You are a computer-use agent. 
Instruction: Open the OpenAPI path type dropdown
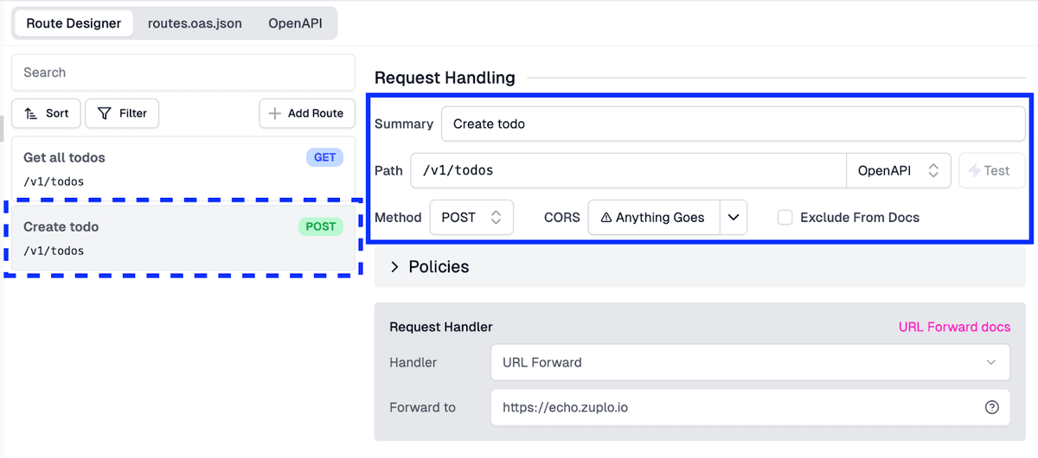coord(898,171)
